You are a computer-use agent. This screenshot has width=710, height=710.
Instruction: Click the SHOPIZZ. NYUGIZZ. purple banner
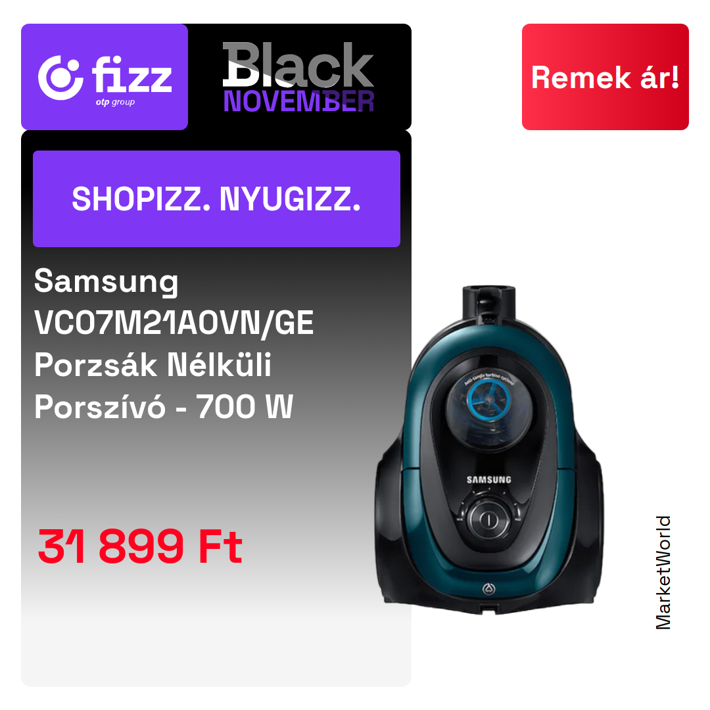coord(216,199)
